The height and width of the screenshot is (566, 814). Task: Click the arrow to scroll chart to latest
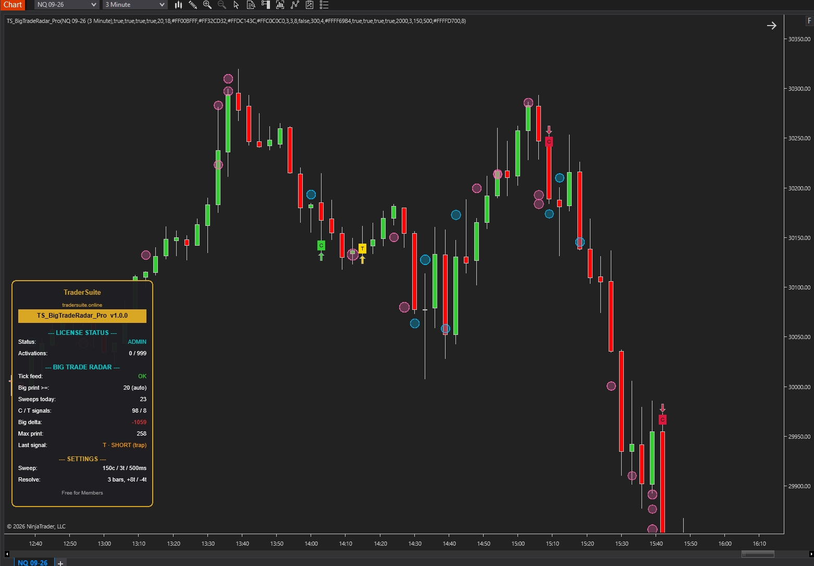click(772, 26)
